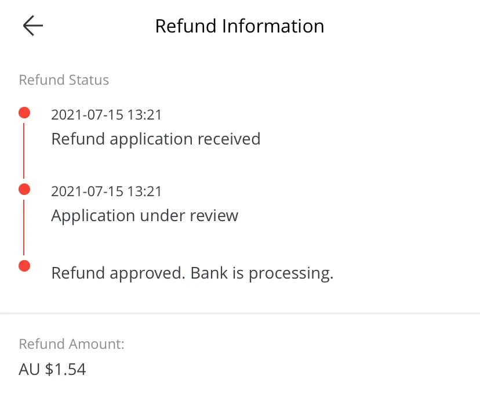Click the 13:21 time above Refund application received
This screenshot has height=397, width=480.
(144, 114)
